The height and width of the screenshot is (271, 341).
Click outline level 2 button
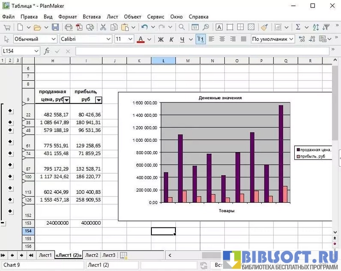tap(10, 61)
